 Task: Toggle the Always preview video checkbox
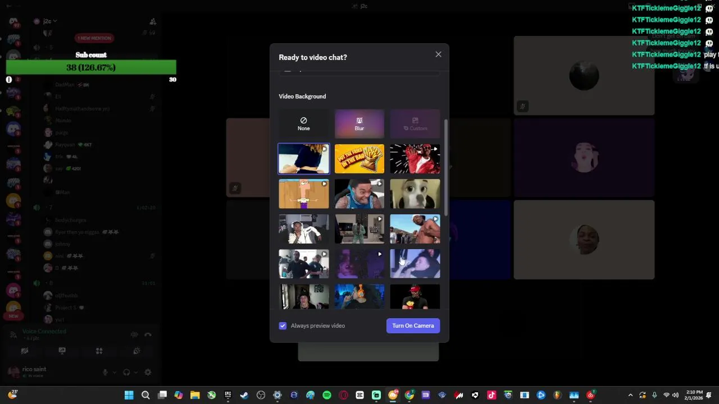pos(283,325)
